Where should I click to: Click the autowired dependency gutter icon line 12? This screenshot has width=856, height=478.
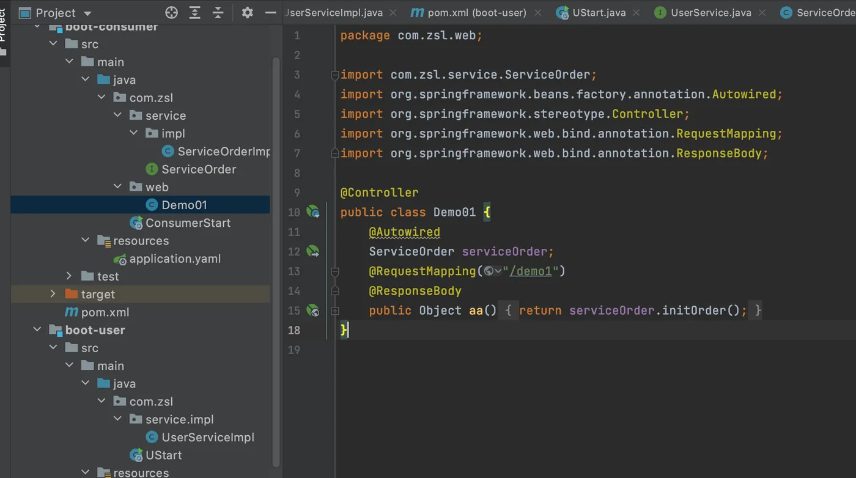point(313,251)
